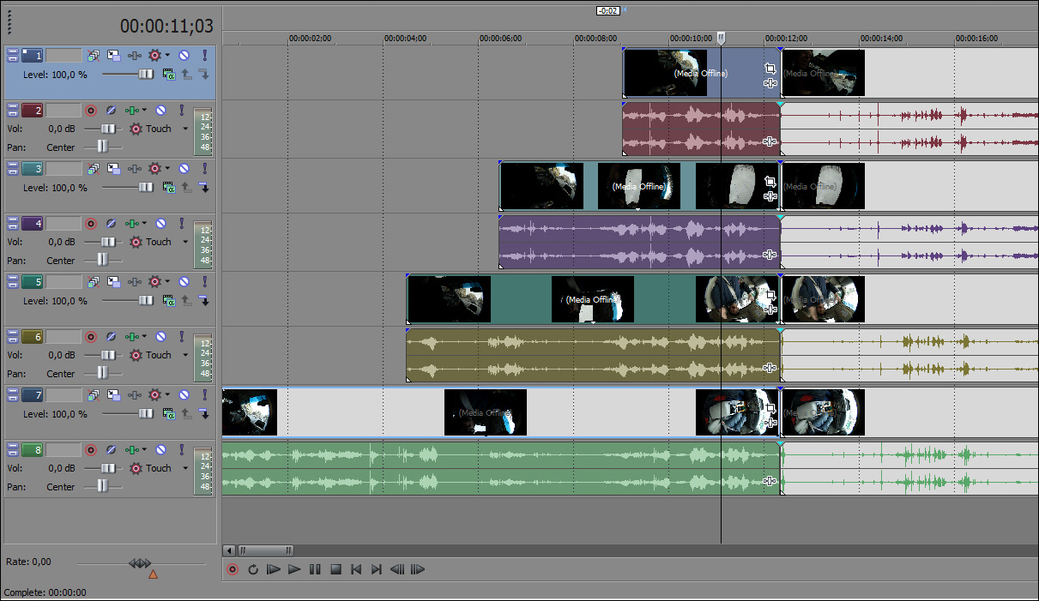Open the compositing mode on track 1
Viewport: 1039px width, 601px height.
click(x=170, y=75)
